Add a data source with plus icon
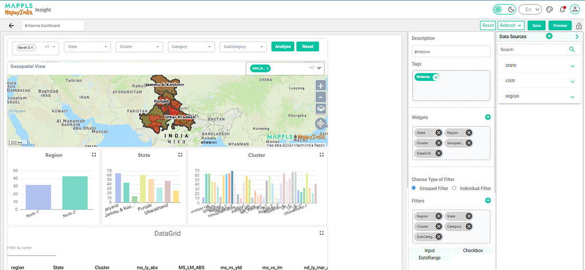This screenshot has width=585, height=270. pyautogui.click(x=549, y=36)
